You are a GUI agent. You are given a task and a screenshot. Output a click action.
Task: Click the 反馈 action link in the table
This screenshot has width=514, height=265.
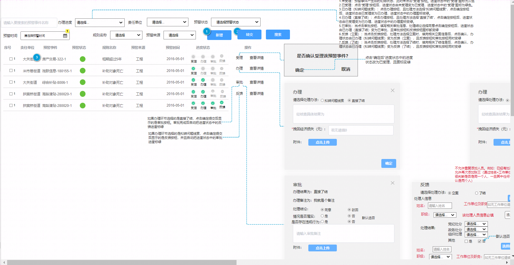tap(239, 94)
